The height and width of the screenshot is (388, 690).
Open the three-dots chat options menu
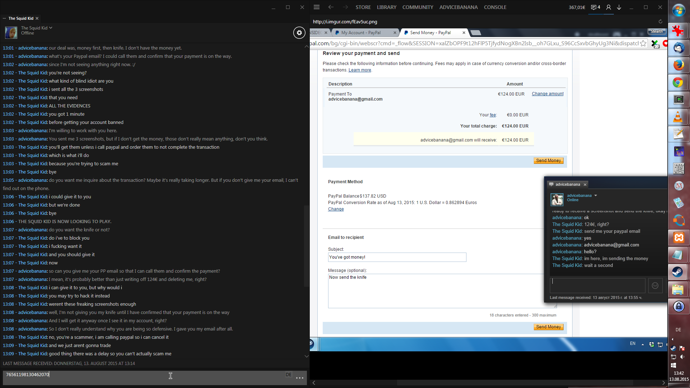pyautogui.click(x=300, y=378)
